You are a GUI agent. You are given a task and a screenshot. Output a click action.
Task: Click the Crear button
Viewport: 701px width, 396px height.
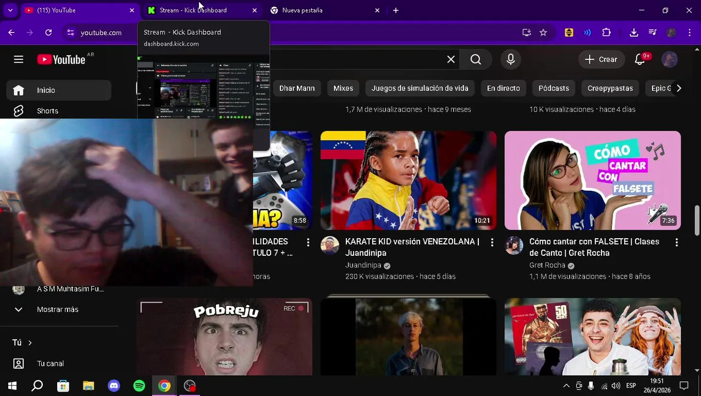[x=601, y=59]
